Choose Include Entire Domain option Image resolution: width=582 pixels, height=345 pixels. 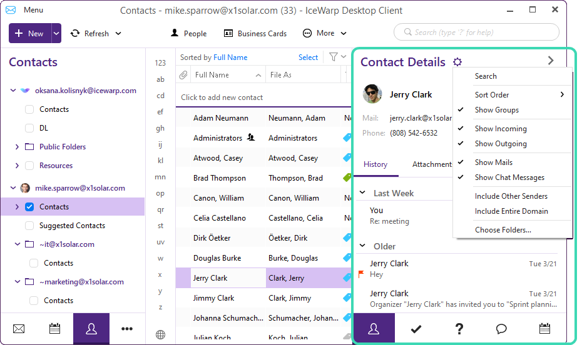pos(511,211)
